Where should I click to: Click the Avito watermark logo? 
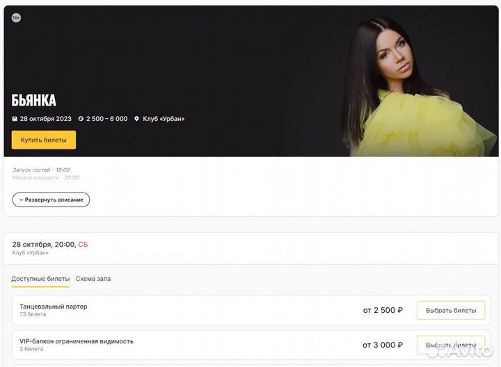click(x=459, y=351)
